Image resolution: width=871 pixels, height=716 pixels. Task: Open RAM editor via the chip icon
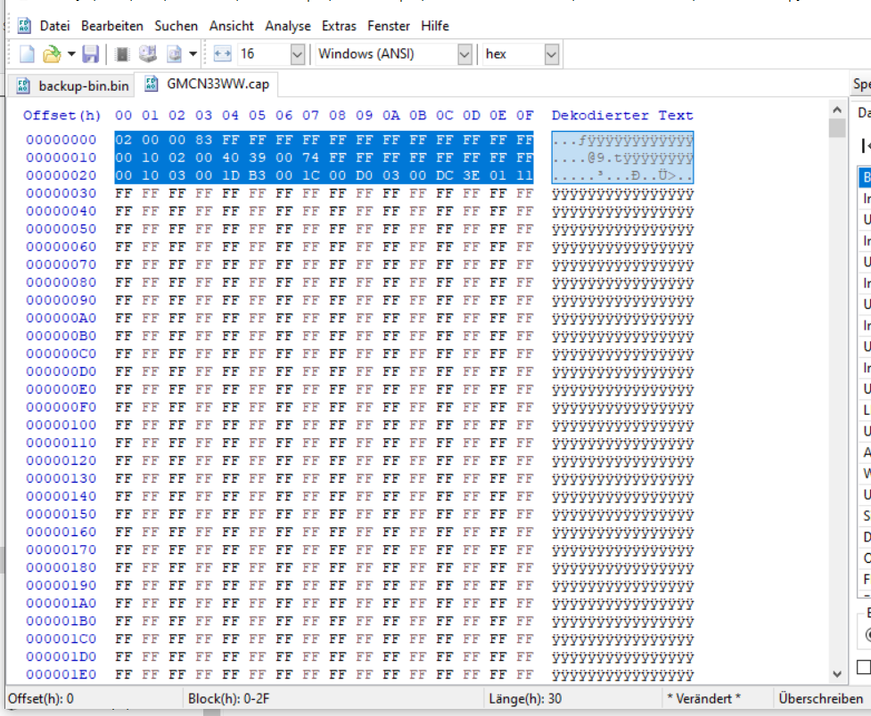(x=121, y=53)
